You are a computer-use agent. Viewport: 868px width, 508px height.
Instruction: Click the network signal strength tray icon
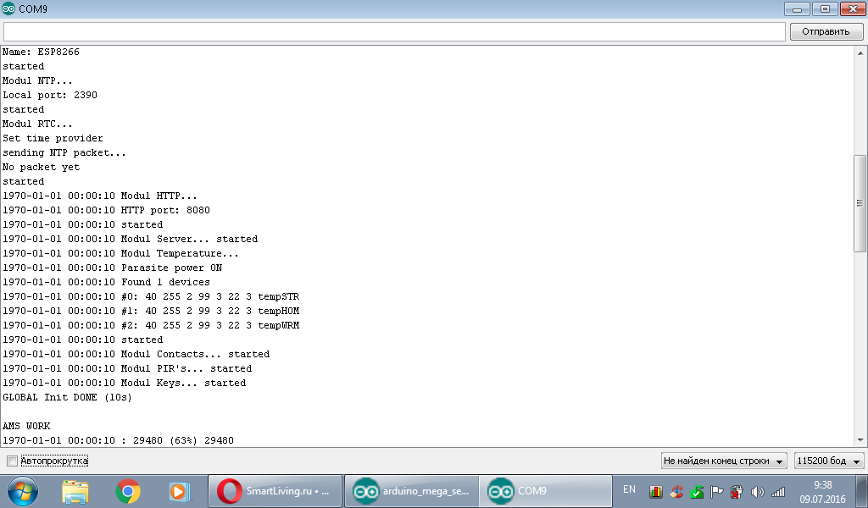777,491
